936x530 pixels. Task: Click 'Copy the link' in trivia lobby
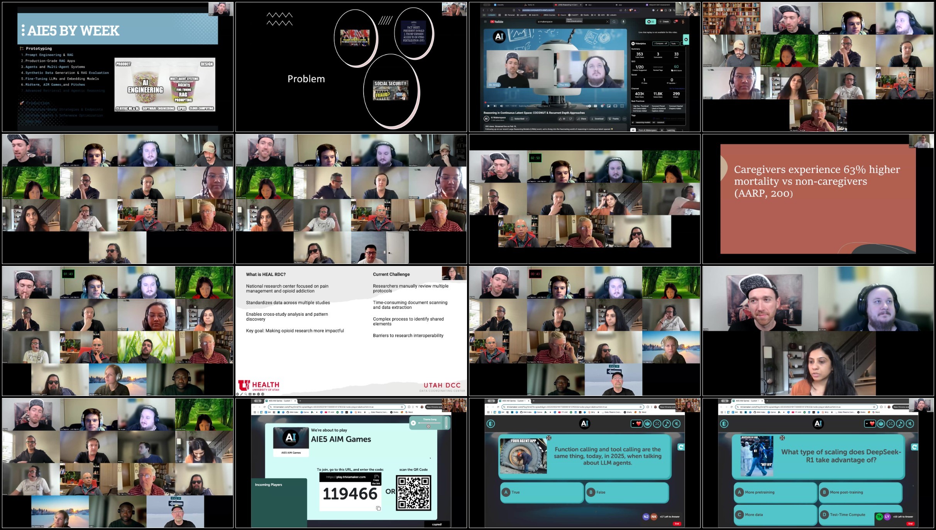click(376, 480)
